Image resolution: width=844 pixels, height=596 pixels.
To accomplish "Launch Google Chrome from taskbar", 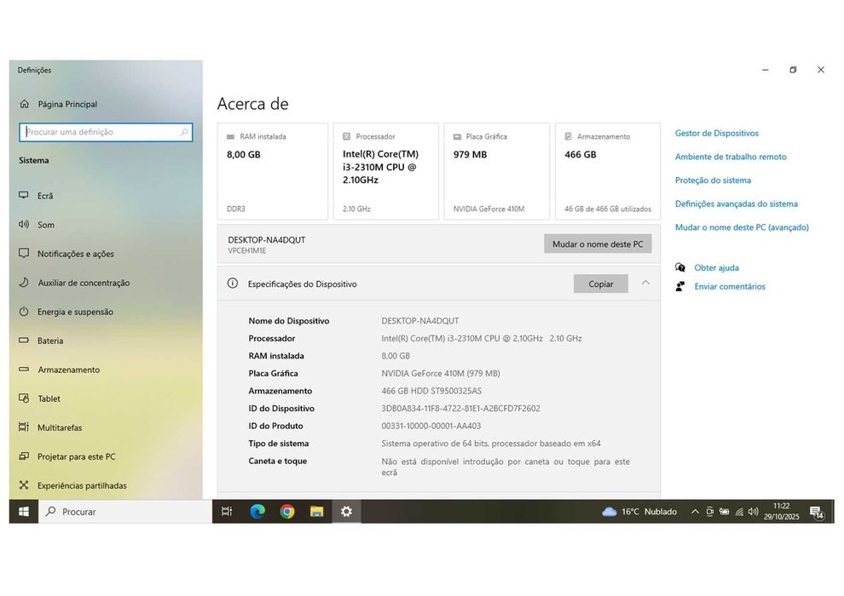I will pos(287,512).
